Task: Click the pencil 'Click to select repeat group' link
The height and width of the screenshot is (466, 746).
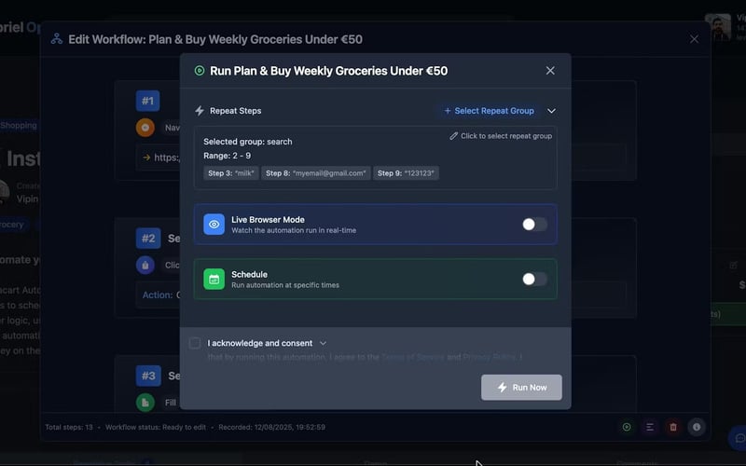Action: click(x=501, y=136)
